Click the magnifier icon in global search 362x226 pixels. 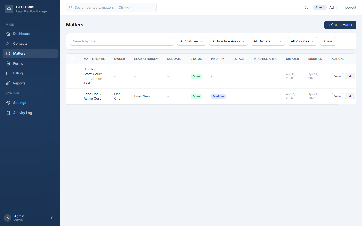(71, 7)
